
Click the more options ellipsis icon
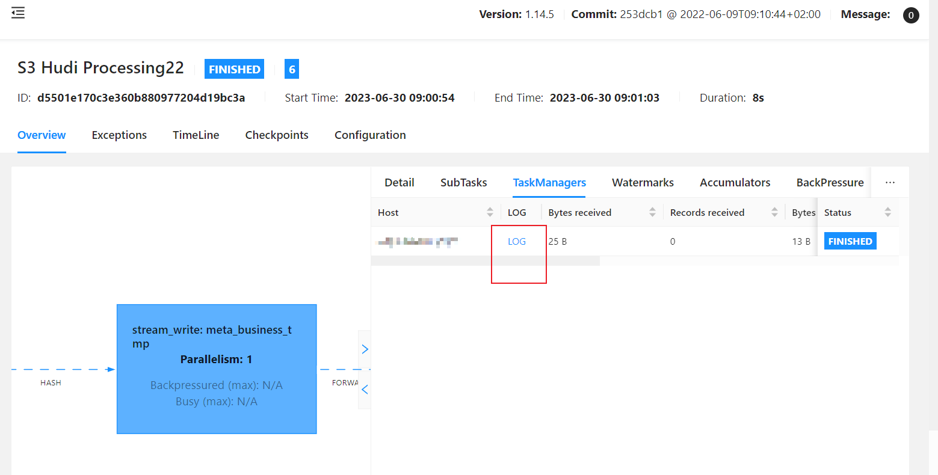pos(890,182)
